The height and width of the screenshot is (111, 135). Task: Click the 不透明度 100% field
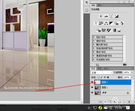(x=127, y=72)
